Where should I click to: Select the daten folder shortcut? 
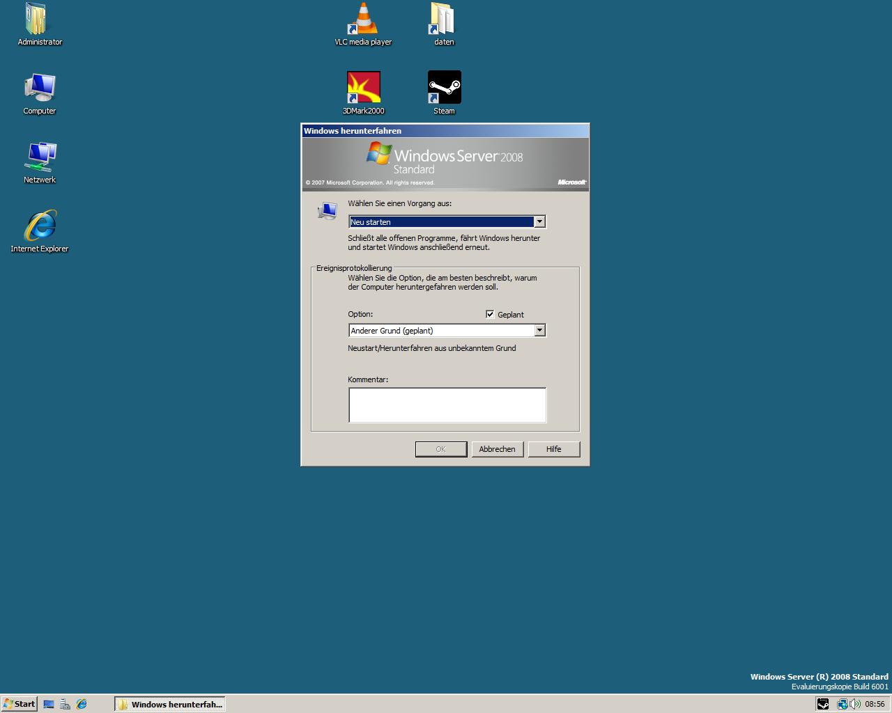click(443, 19)
